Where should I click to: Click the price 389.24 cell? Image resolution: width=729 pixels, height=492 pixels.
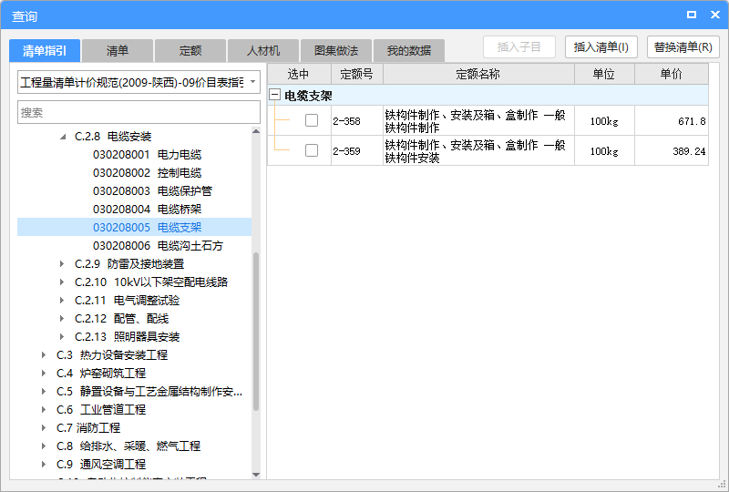672,151
